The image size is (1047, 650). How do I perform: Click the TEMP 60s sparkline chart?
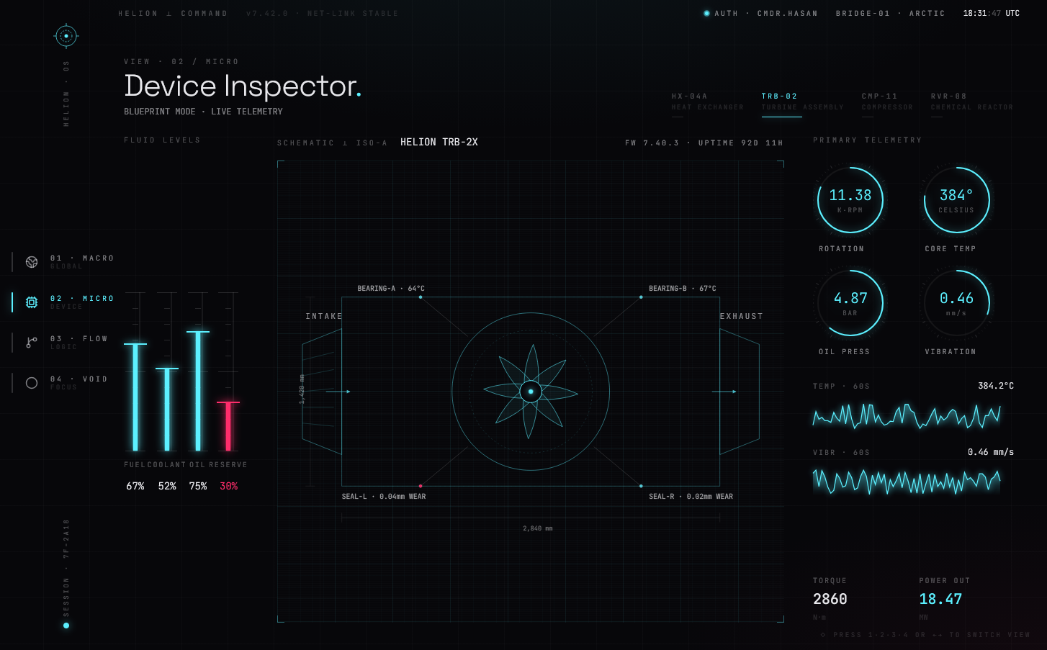coord(907,416)
